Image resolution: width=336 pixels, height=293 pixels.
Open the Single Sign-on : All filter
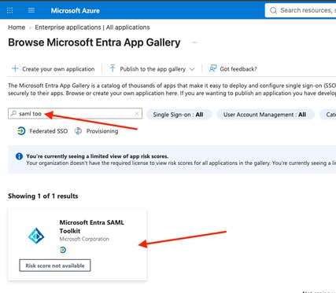pyautogui.click(x=179, y=115)
